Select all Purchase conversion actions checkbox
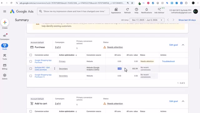The image size is (200, 113). pos(31,55)
